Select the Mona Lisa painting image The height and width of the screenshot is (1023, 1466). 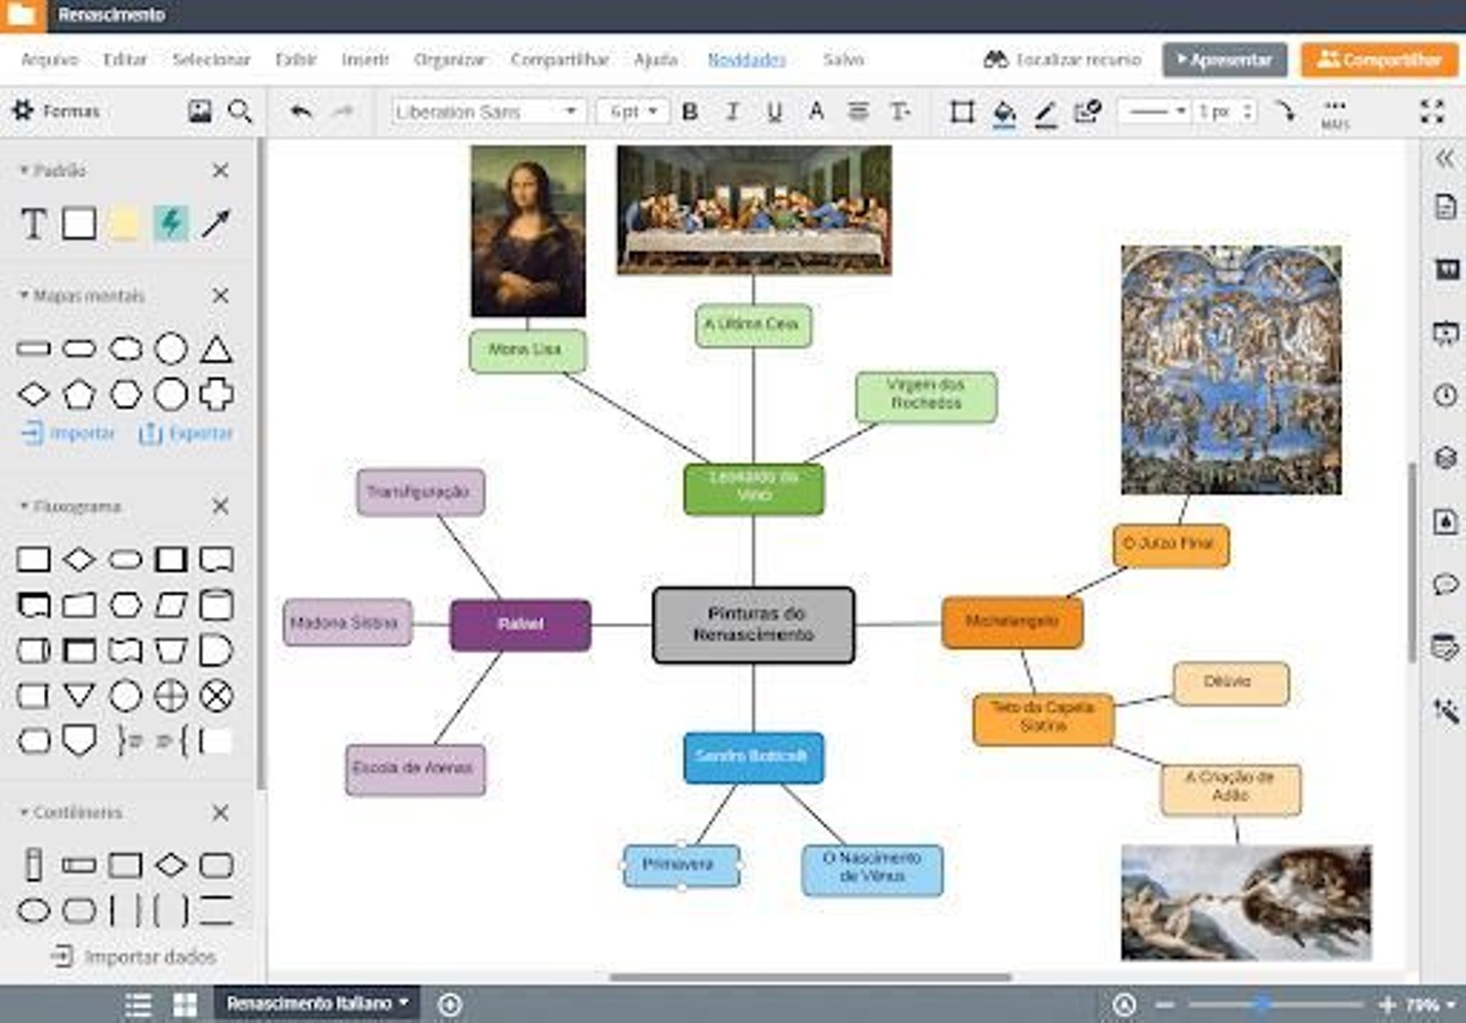(x=528, y=231)
